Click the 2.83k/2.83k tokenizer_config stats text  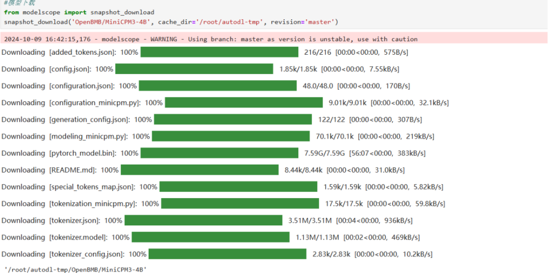[372, 254]
